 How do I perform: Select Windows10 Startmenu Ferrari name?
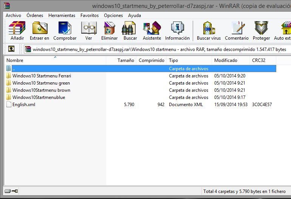[x=42, y=76]
